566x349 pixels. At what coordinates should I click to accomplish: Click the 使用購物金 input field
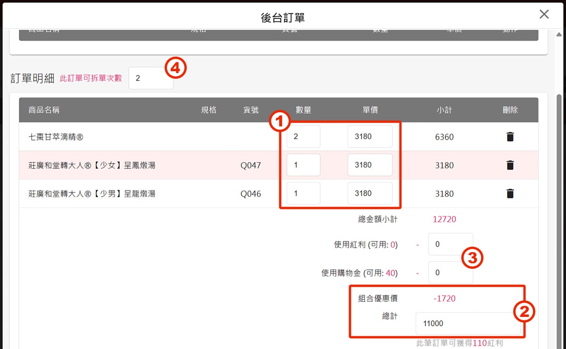click(x=450, y=272)
